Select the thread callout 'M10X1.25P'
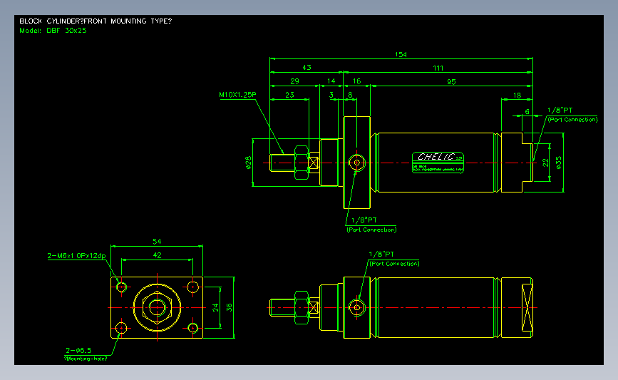 point(237,95)
